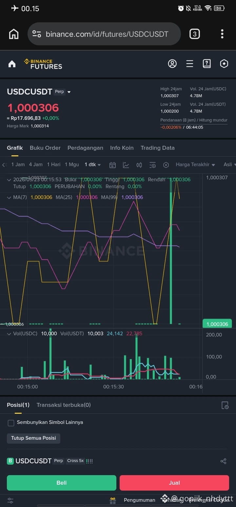
Task: Switch to the Buku Order tab
Action: [45, 148]
